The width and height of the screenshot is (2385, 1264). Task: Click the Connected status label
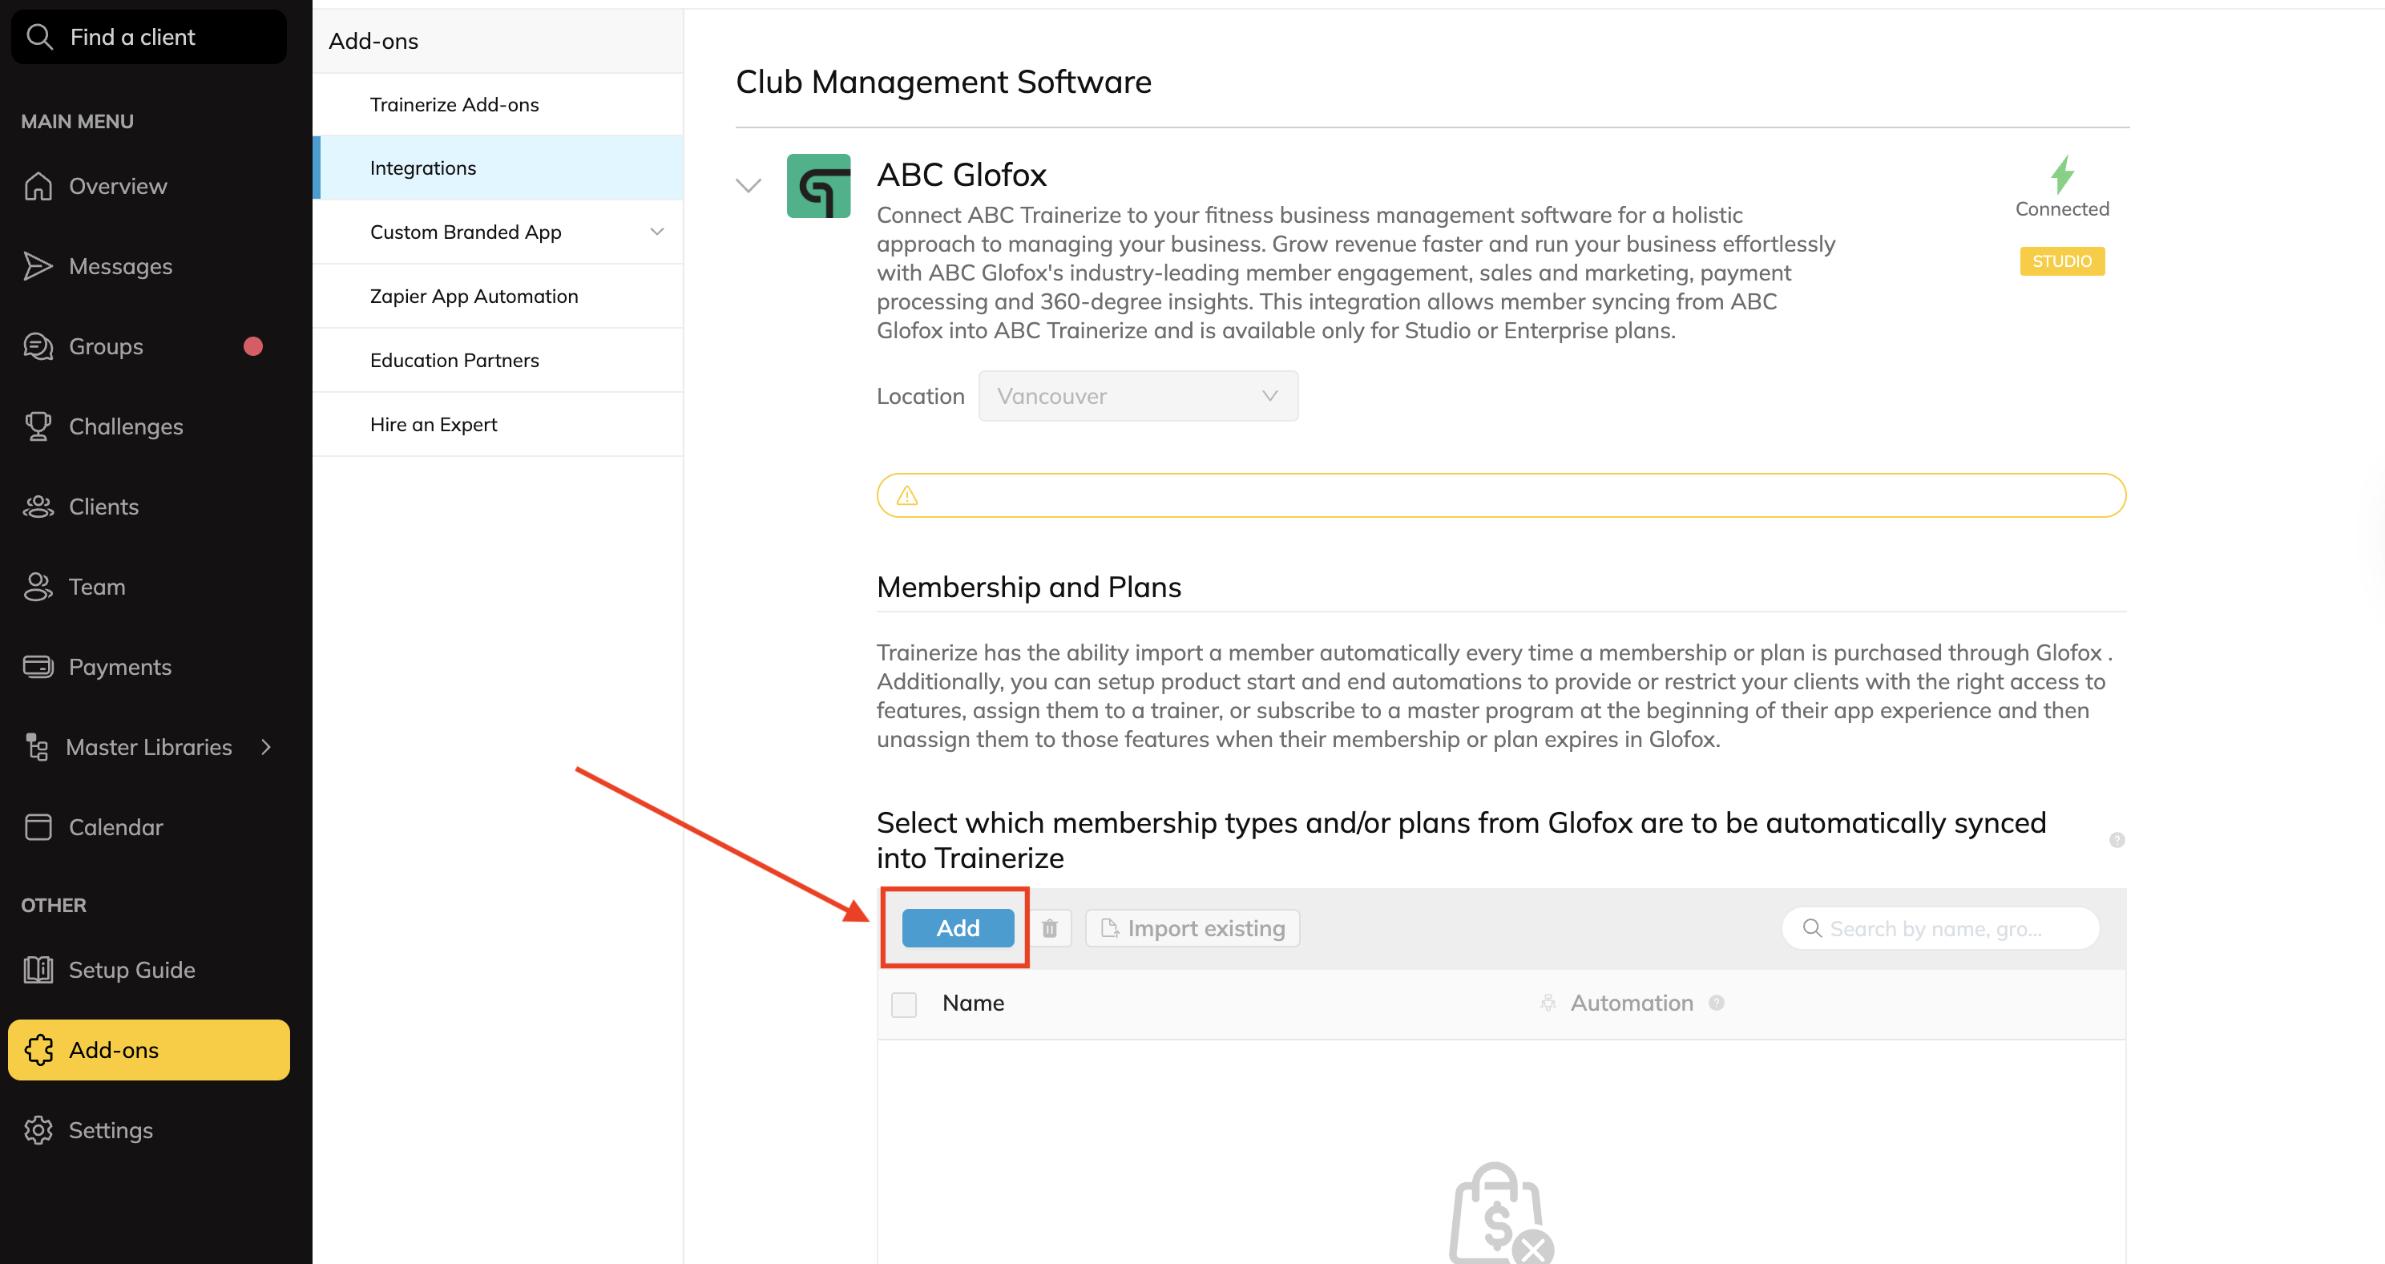click(x=2062, y=209)
